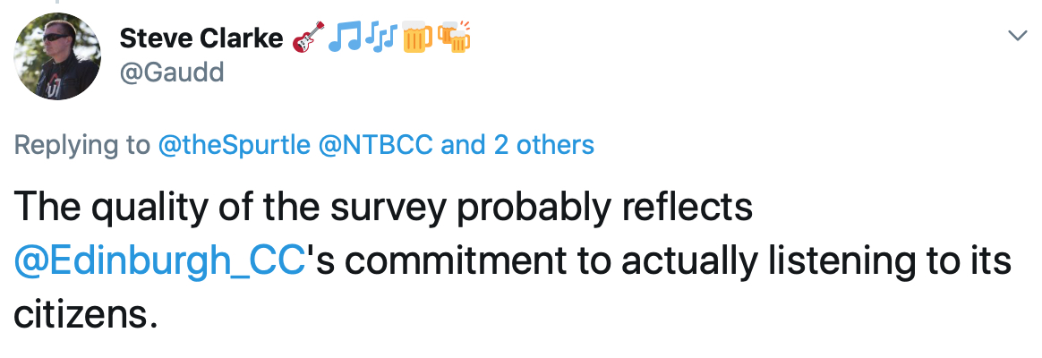
Task: Open Steve Clarke's profile photo
Action: [x=57, y=56]
